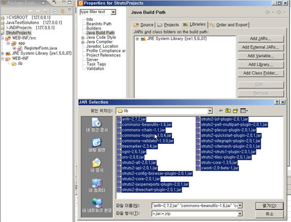Image resolution: width=291 pixels, height=222 pixels.
Task: Click the file name input field
Action: 194,206
